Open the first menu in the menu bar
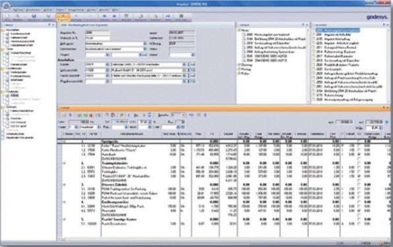Screen dimensions: 393x247 click(x=18, y=10)
